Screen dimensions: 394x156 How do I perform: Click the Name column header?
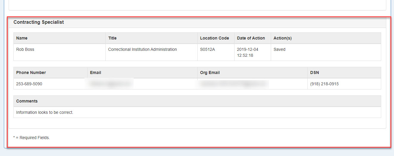coord(22,38)
